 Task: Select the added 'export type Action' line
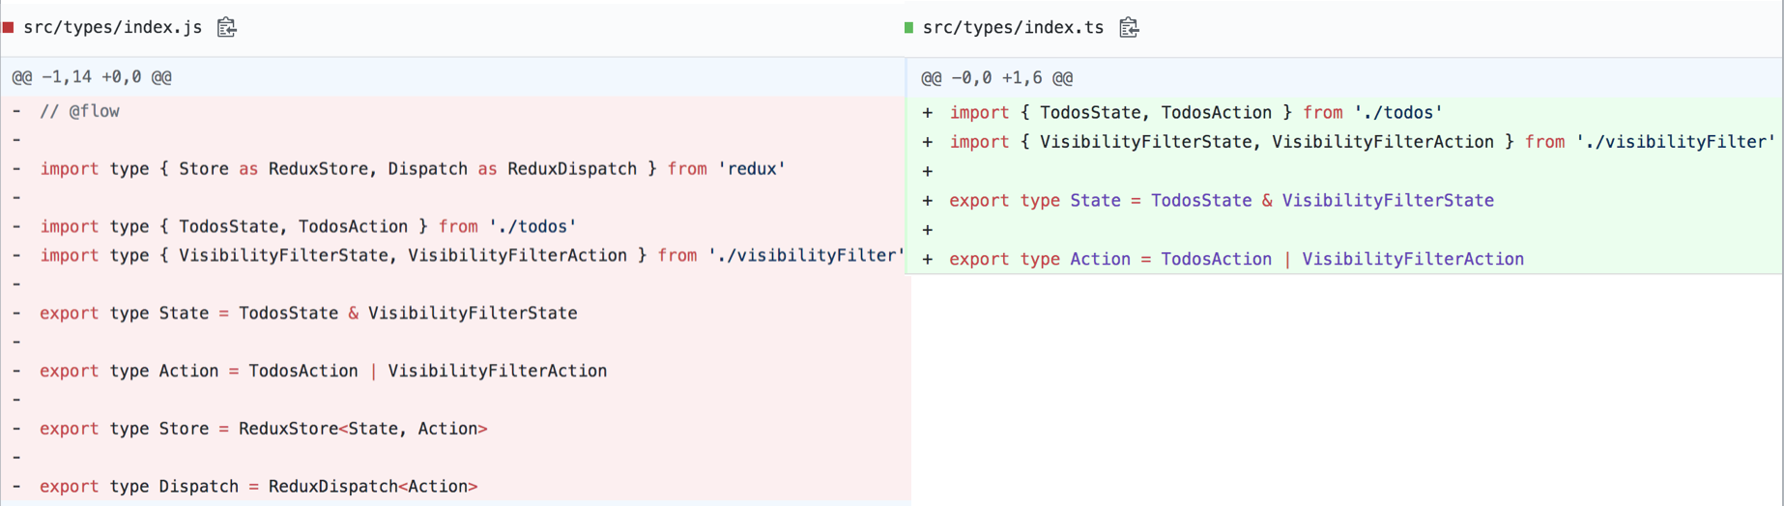click(1236, 260)
